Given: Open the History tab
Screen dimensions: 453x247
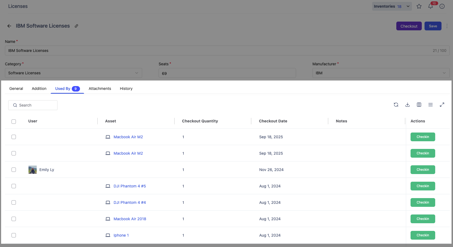Looking at the screenshot, I should [126, 89].
